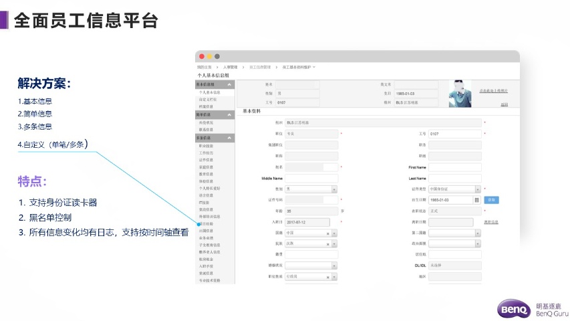The height and width of the screenshot is (321, 570).
Task: Open the 国籍 dropdown arrow
Action: [334, 233]
